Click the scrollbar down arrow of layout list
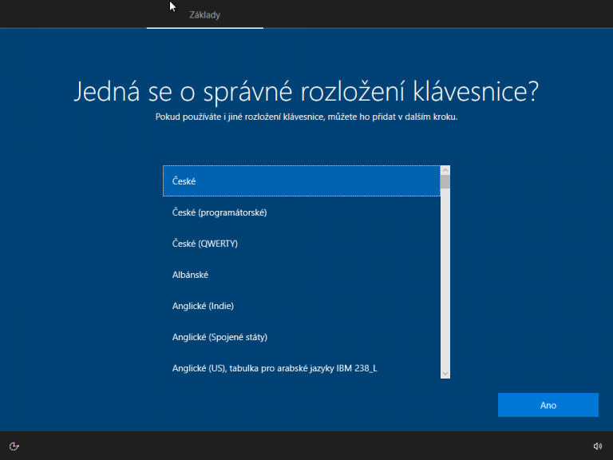The height and width of the screenshot is (460, 613). (445, 373)
